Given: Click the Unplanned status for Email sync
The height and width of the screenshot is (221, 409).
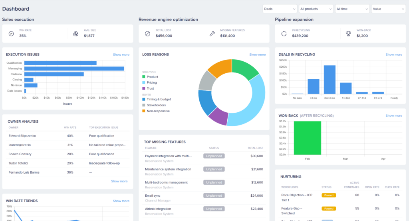Looking at the screenshot, I should (x=214, y=196).
